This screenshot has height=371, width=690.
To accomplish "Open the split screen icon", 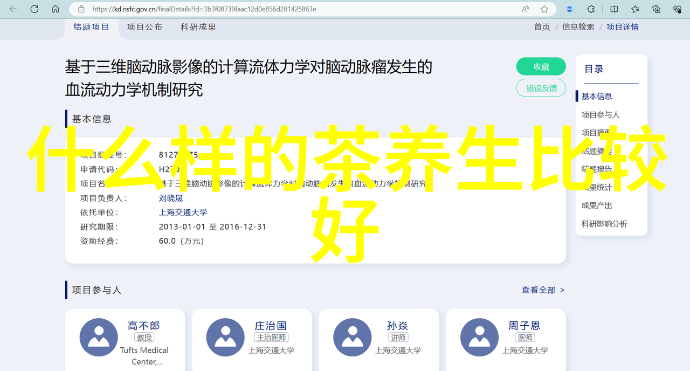I will tap(614, 9).
